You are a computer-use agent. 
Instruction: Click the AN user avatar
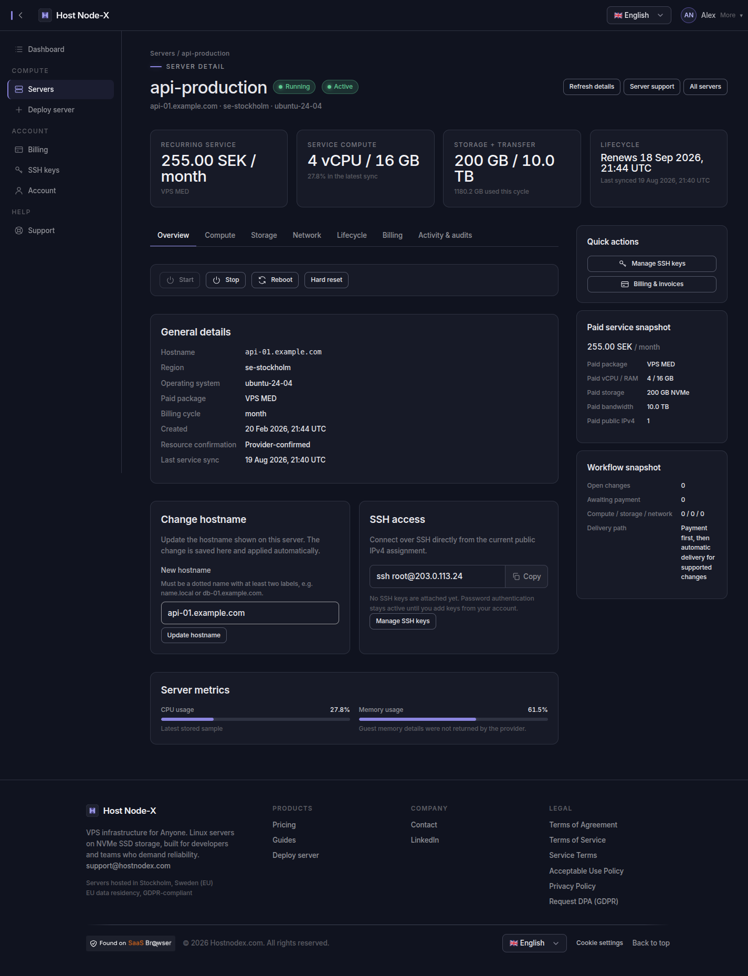click(689, 15)
